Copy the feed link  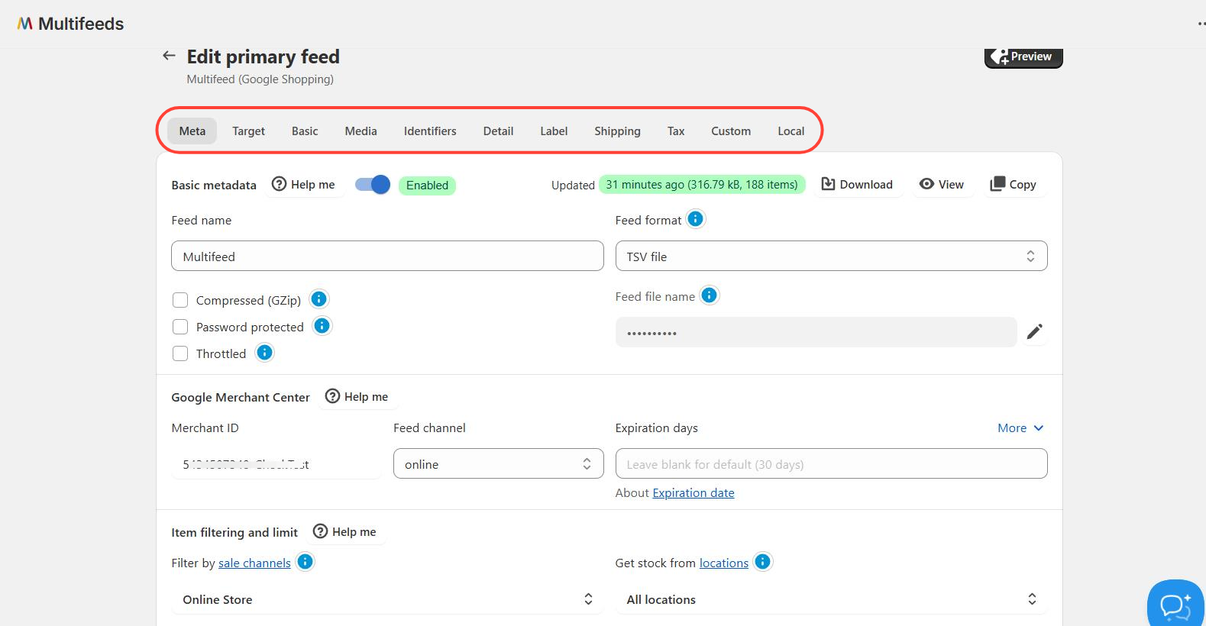(x=1014, y=185)
